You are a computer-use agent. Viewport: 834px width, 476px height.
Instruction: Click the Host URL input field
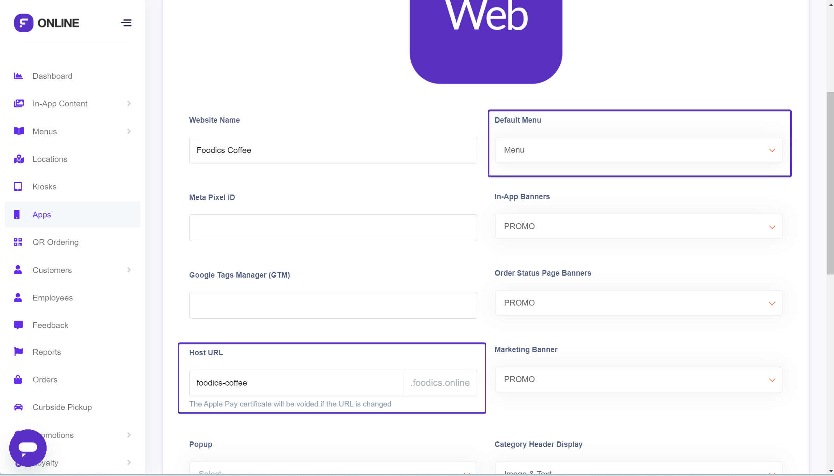tap(296, 383)
